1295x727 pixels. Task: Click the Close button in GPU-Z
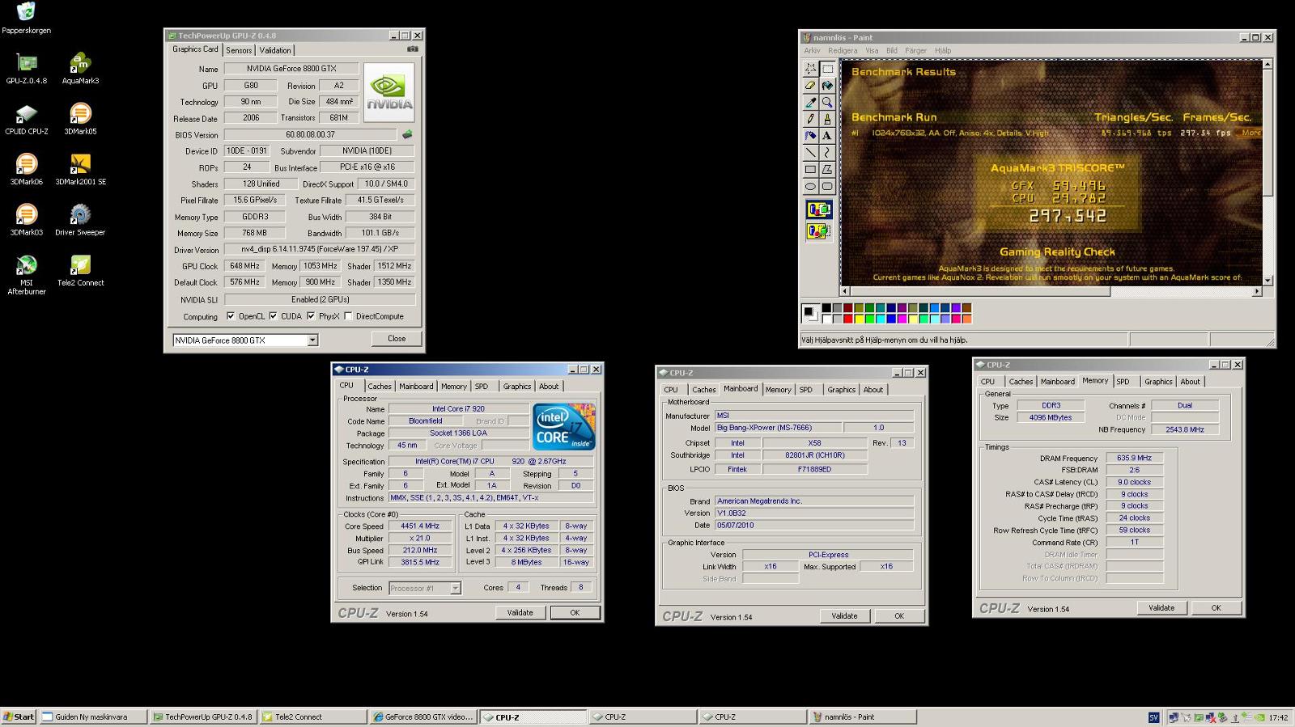397,339
